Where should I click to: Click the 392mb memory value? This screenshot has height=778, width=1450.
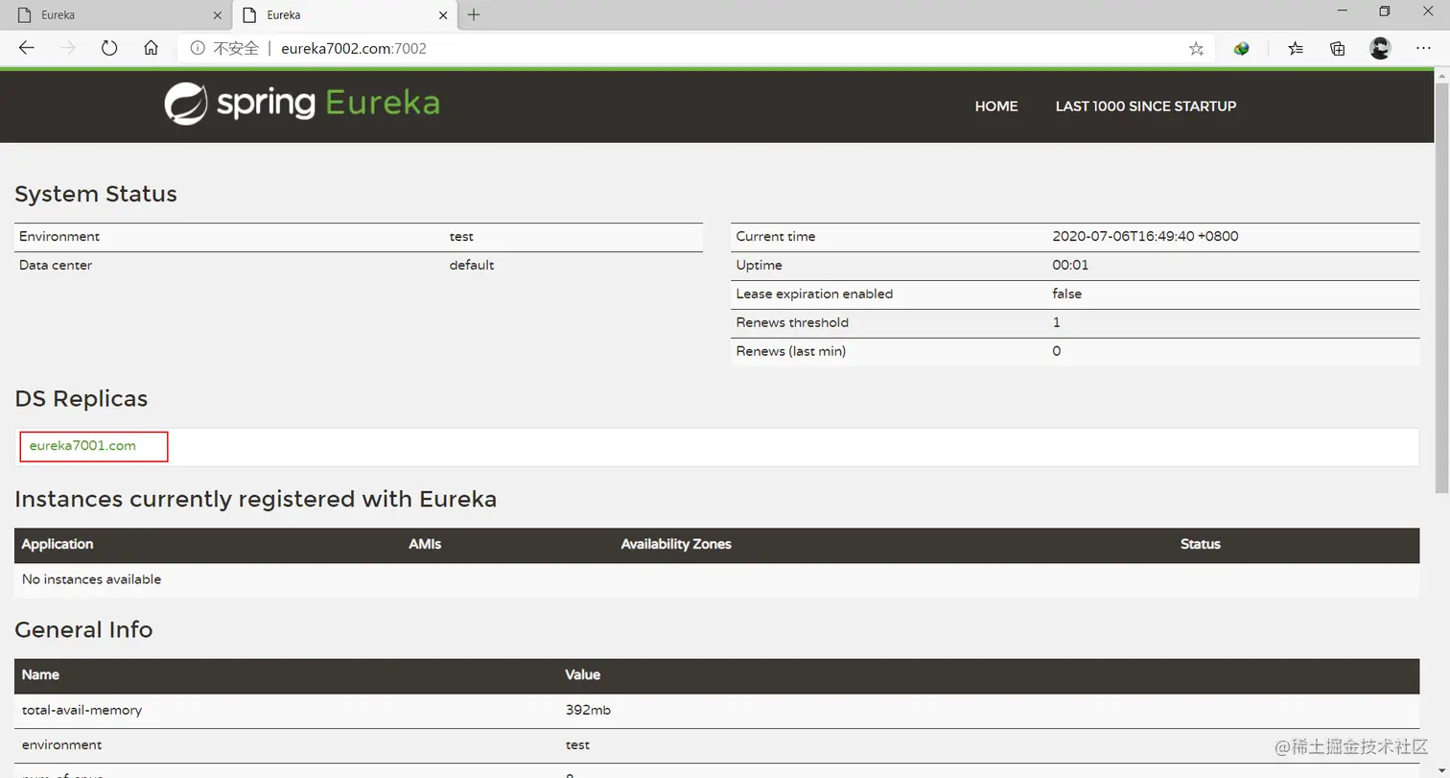pyautogui.click(x=588, y=711)
